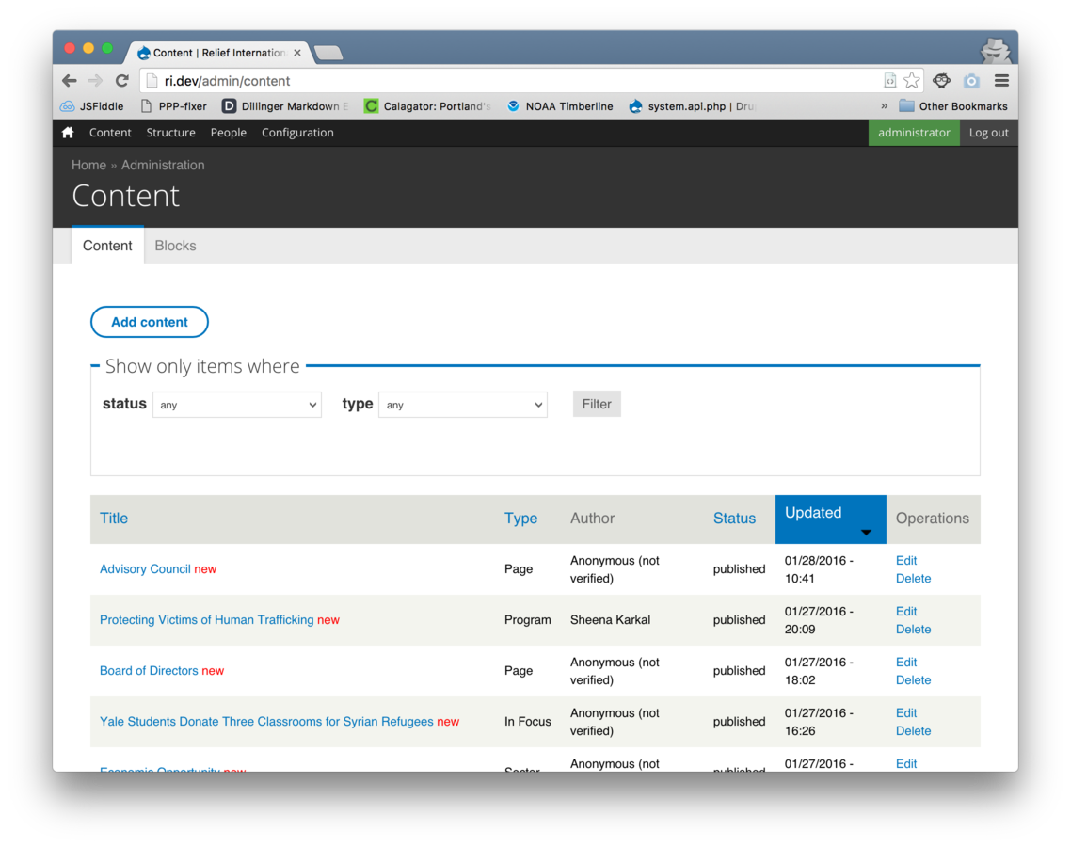Viewport: 1071px width, 847px height.
Task: Go back with the browser back arrow
Action: click(x=69, y=81)
